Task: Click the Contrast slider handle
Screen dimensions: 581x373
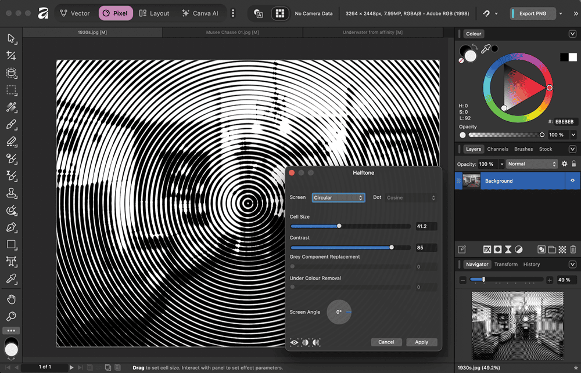Action: coord(392,247)
